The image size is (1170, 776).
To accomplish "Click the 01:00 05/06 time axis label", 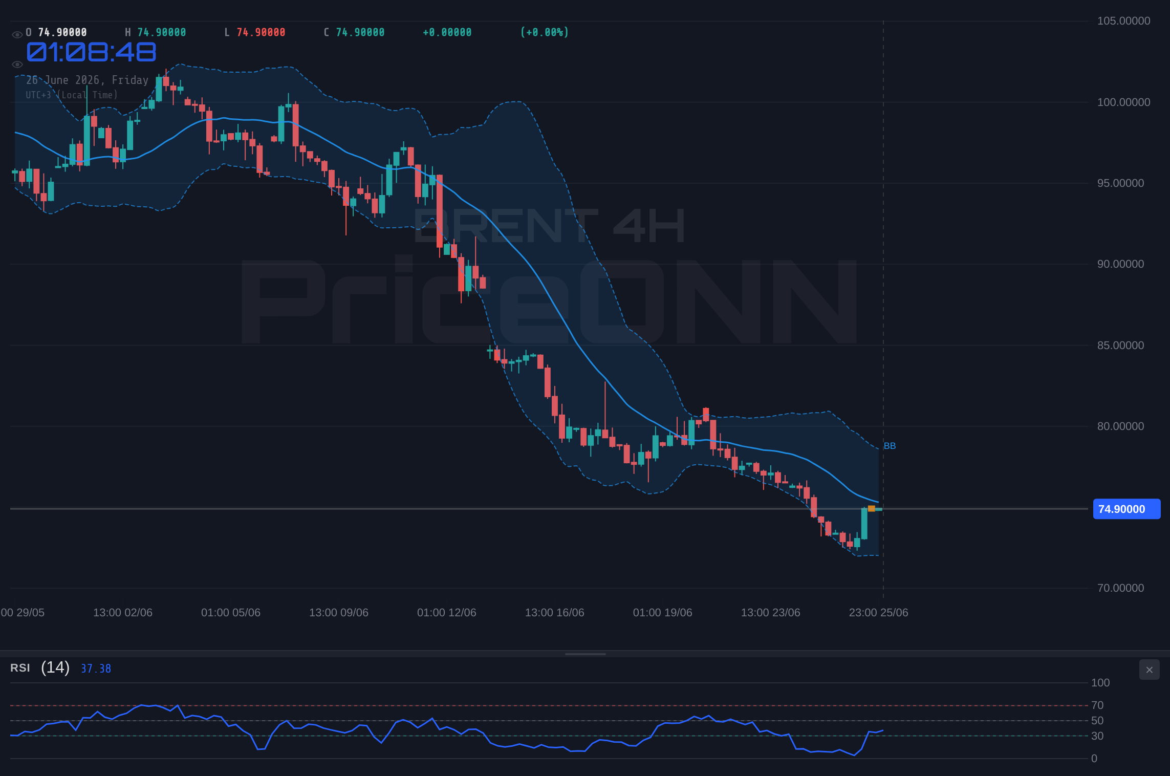I will [231, 613].
